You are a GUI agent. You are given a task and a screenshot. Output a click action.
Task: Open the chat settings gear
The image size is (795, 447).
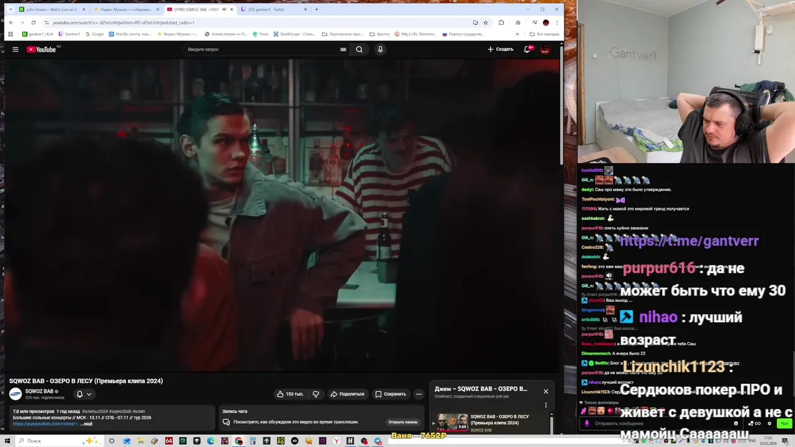pyautogui.click(x=770, y=423)
